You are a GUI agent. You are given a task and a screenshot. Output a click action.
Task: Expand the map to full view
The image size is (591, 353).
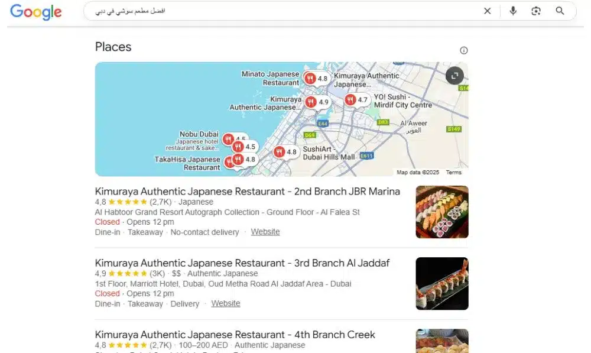click(x=454, y=76)
